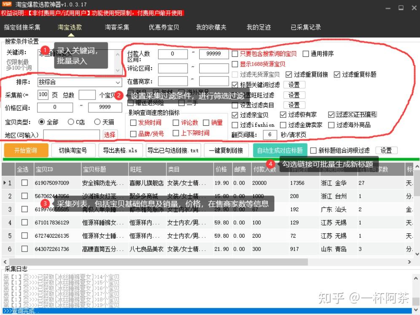Open 设置 for 标题关键词过滤

[x=294, y=85]
